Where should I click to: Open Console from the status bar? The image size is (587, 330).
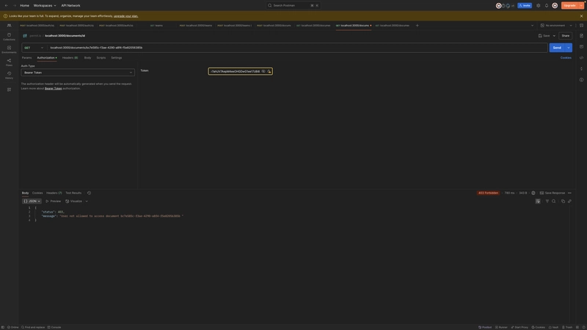point(54,327)
